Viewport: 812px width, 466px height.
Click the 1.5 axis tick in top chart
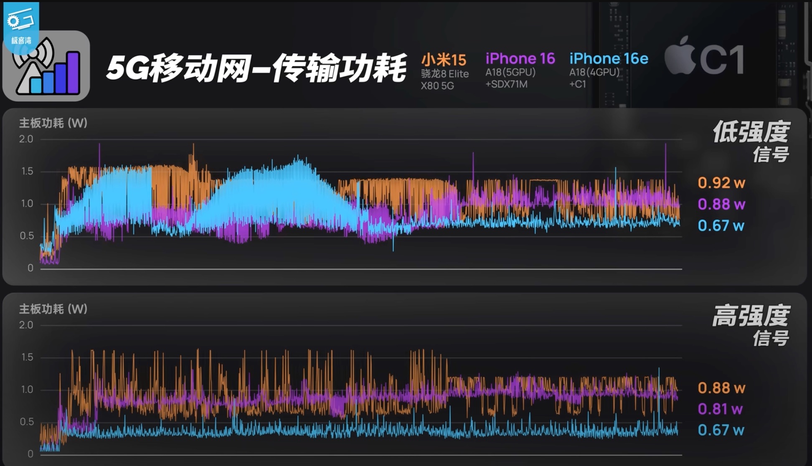[27, 171]
